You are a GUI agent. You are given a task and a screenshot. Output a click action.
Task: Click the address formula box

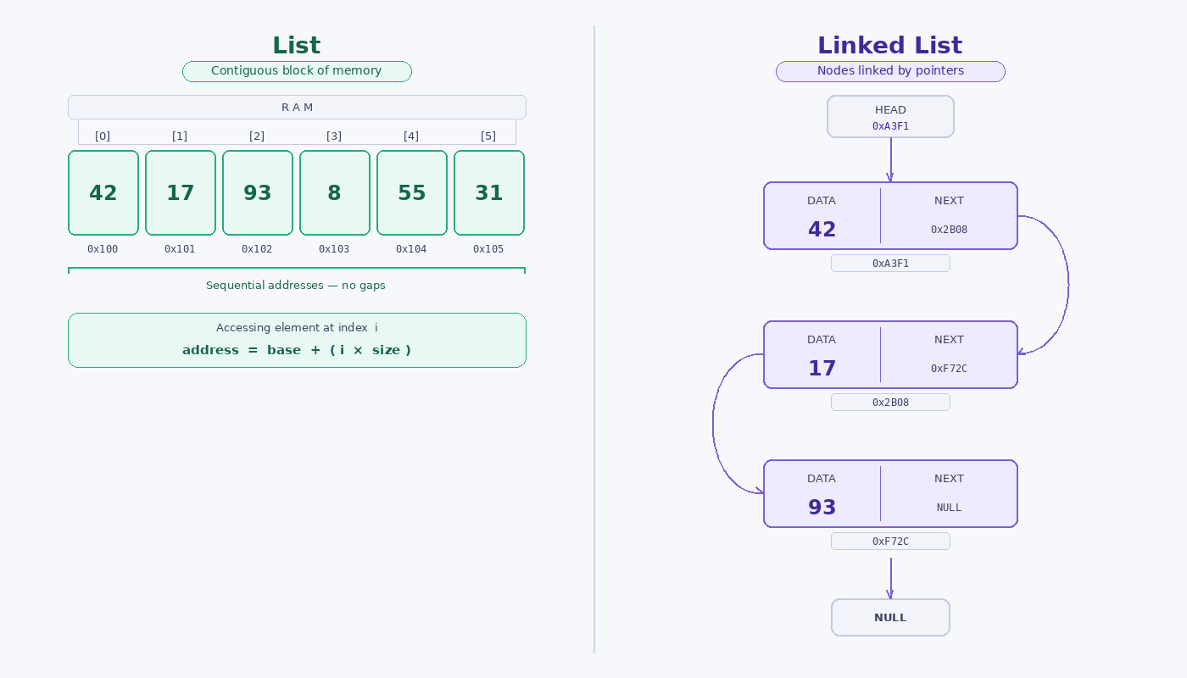(297, 340)
